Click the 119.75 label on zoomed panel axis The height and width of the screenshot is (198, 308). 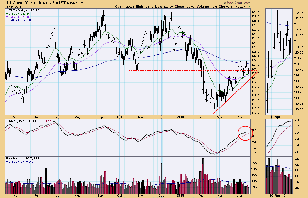298,69
